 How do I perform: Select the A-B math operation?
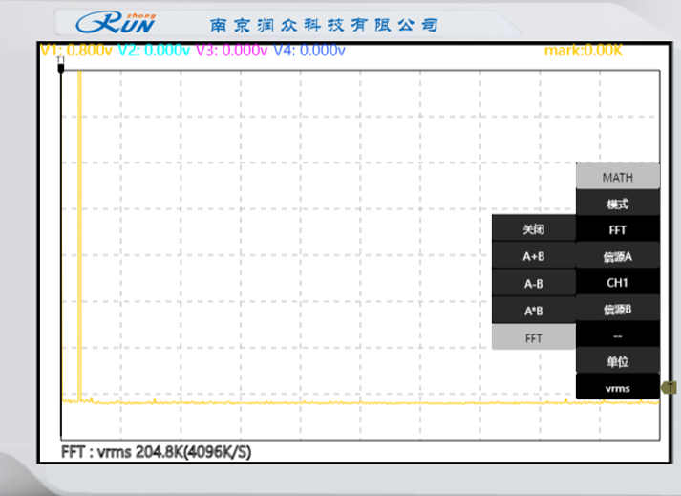[533, 283]
